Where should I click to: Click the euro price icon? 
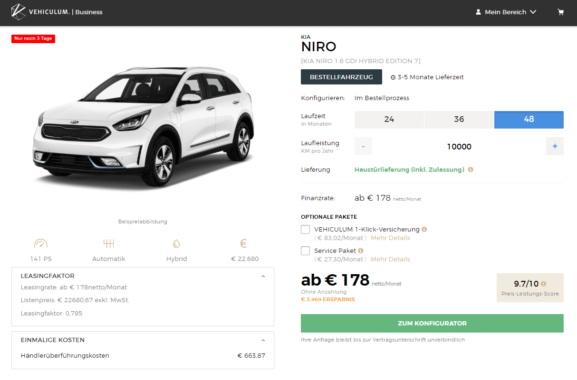tap(243, 244)
